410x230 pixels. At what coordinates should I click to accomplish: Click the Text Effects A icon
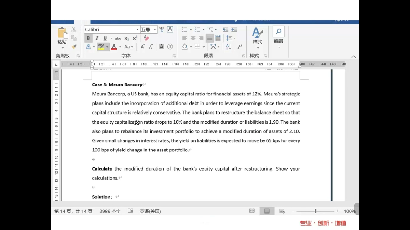click(x=88, y=47)
